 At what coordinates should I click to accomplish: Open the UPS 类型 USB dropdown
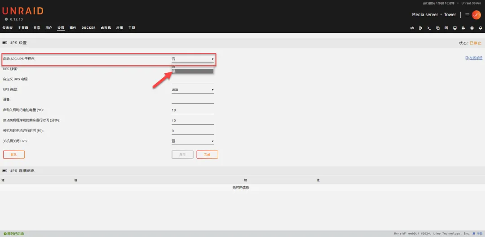[x=192, y=89]
